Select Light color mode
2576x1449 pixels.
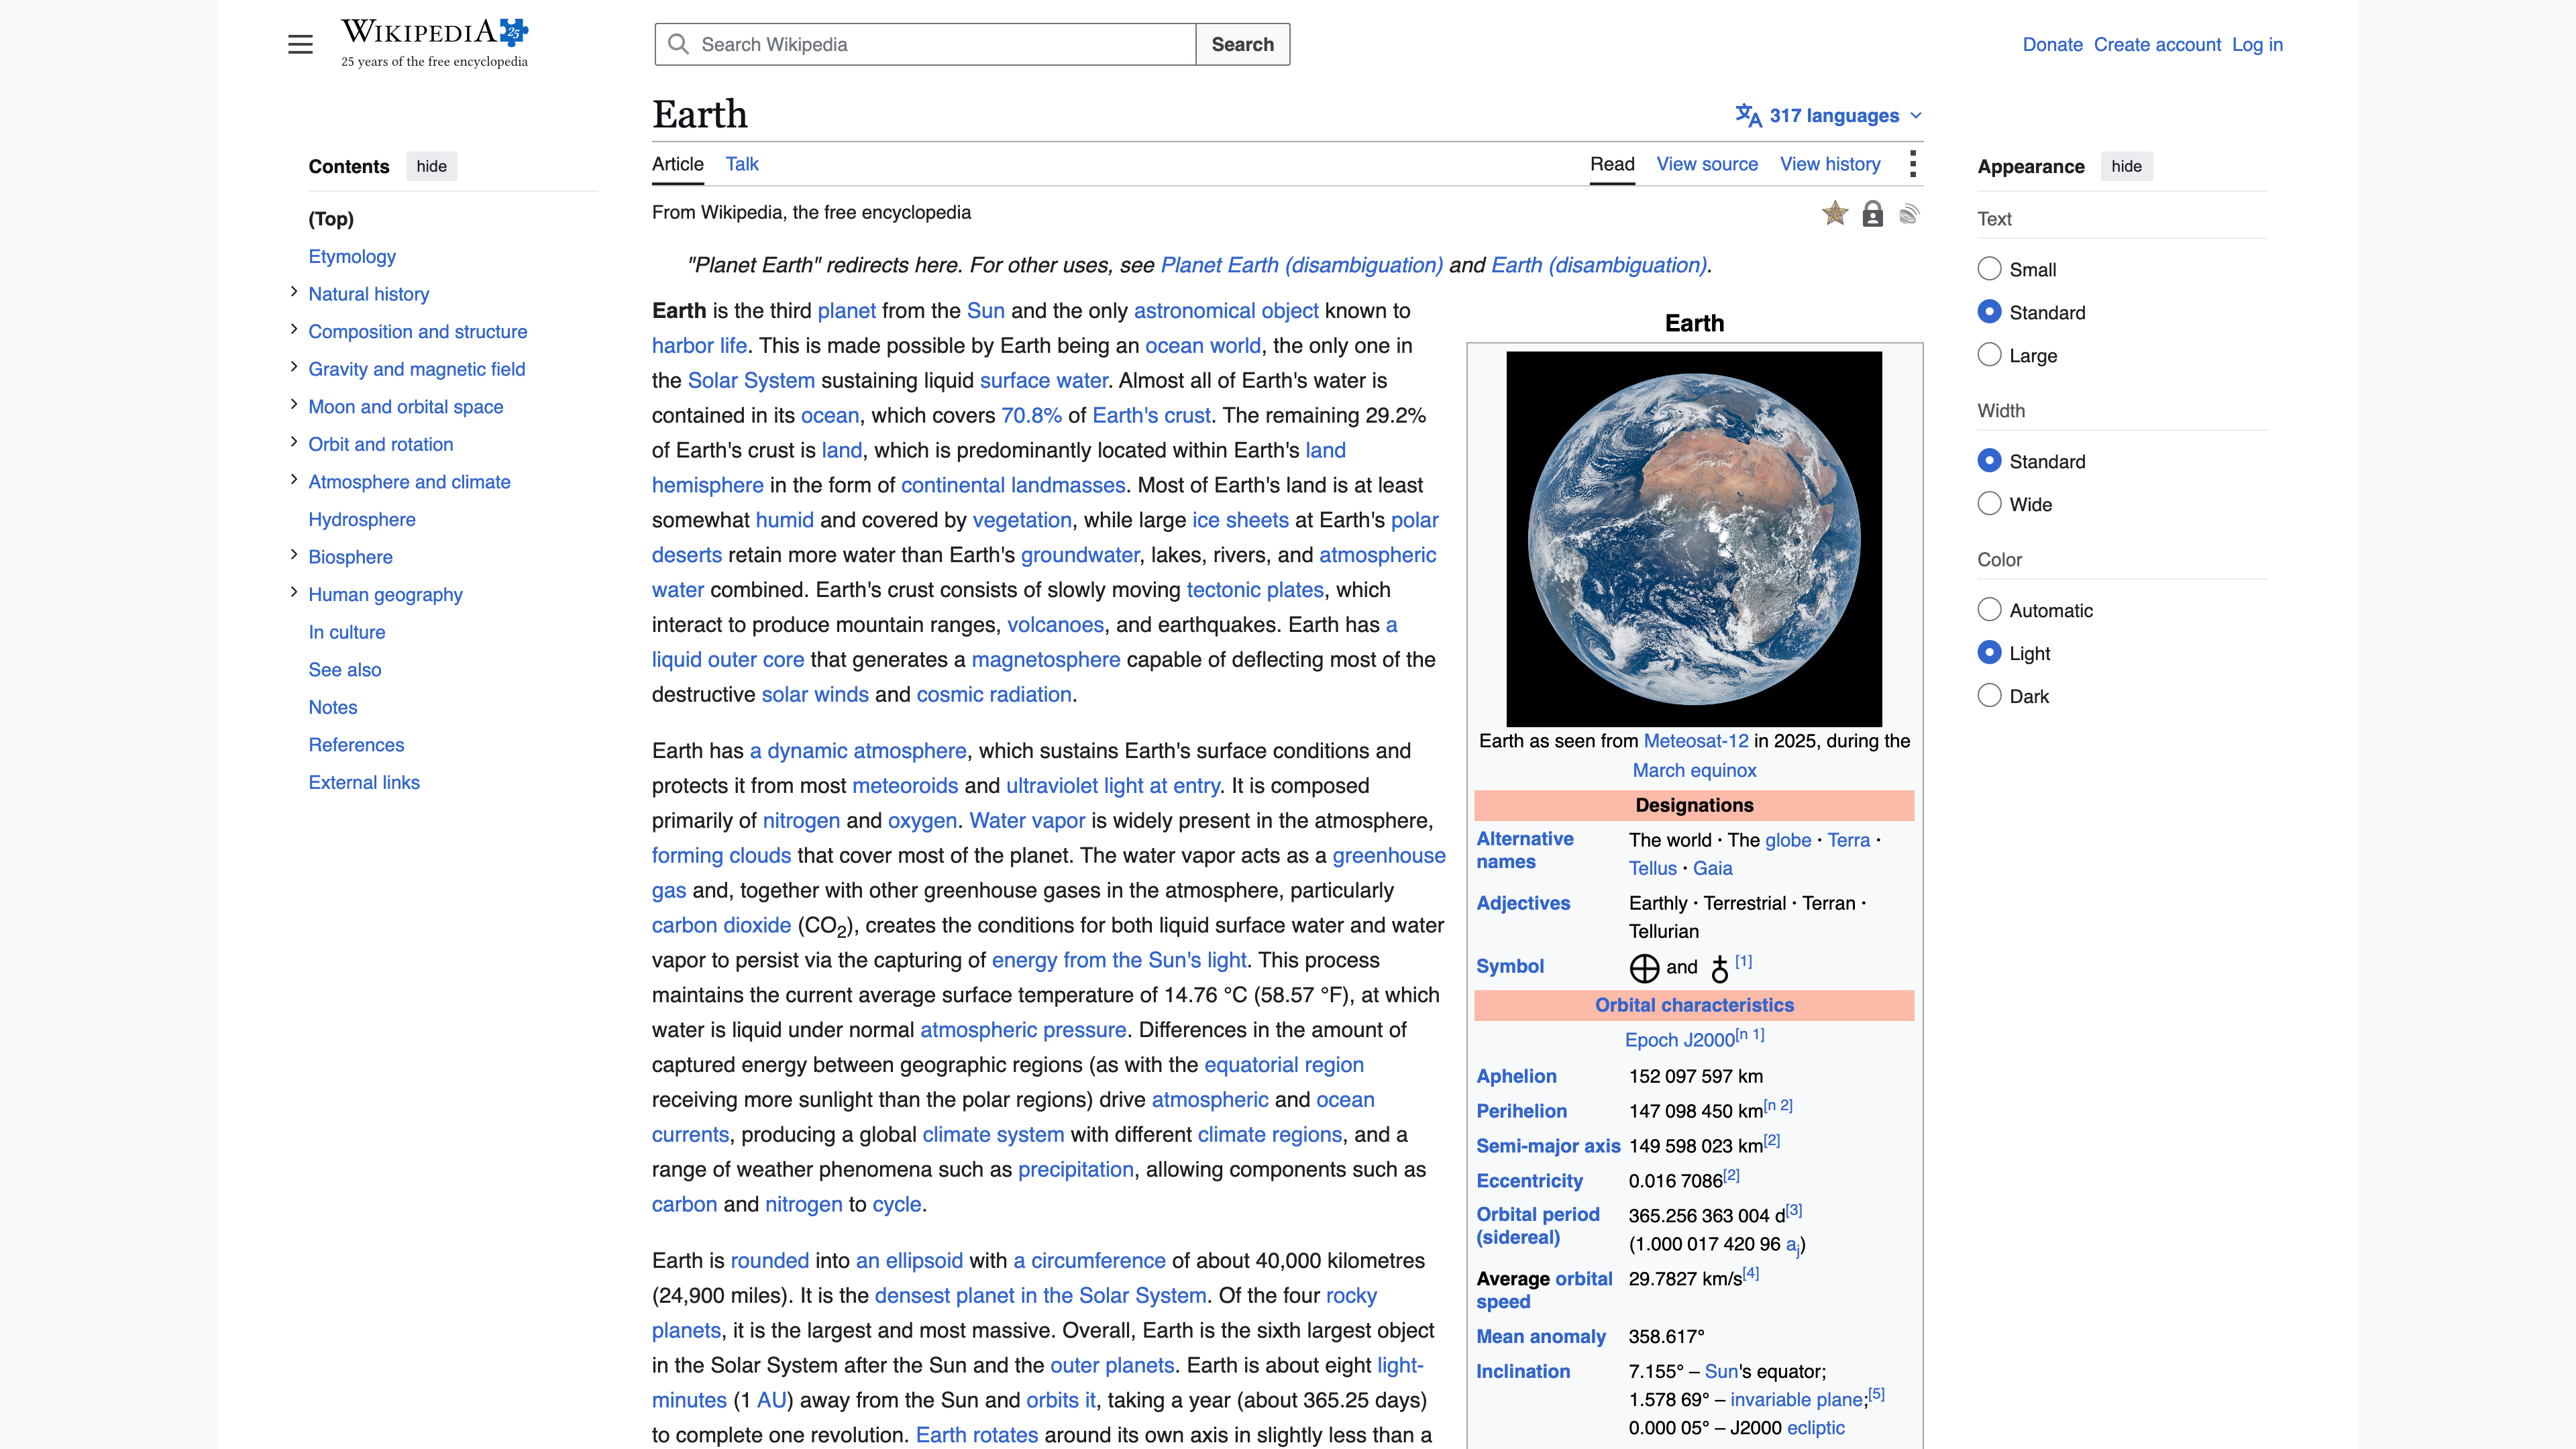[1989, 653]
